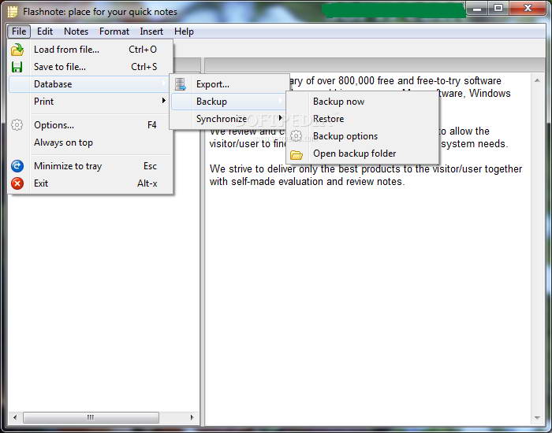Click the Flashnote notepad title bar icon

(x=13, y=12)
